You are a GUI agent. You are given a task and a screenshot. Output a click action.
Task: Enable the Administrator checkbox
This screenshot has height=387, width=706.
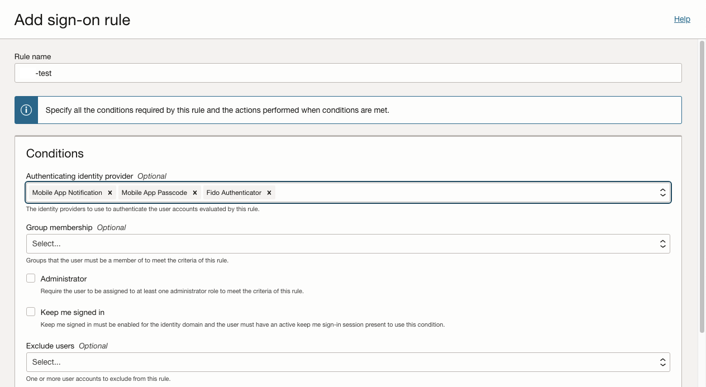tap(31, 278)
